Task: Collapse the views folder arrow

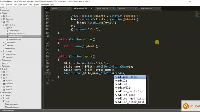Action: click(2, 101)
